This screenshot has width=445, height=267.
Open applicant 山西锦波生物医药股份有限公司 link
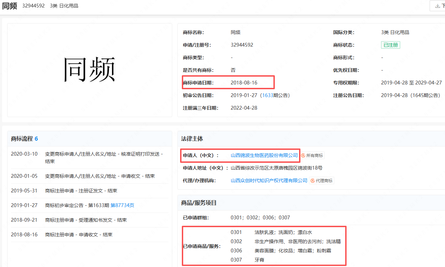264,155
